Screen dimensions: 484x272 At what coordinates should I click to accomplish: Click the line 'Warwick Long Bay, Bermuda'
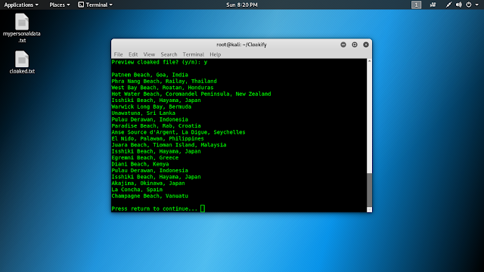(x=151, y=107)
